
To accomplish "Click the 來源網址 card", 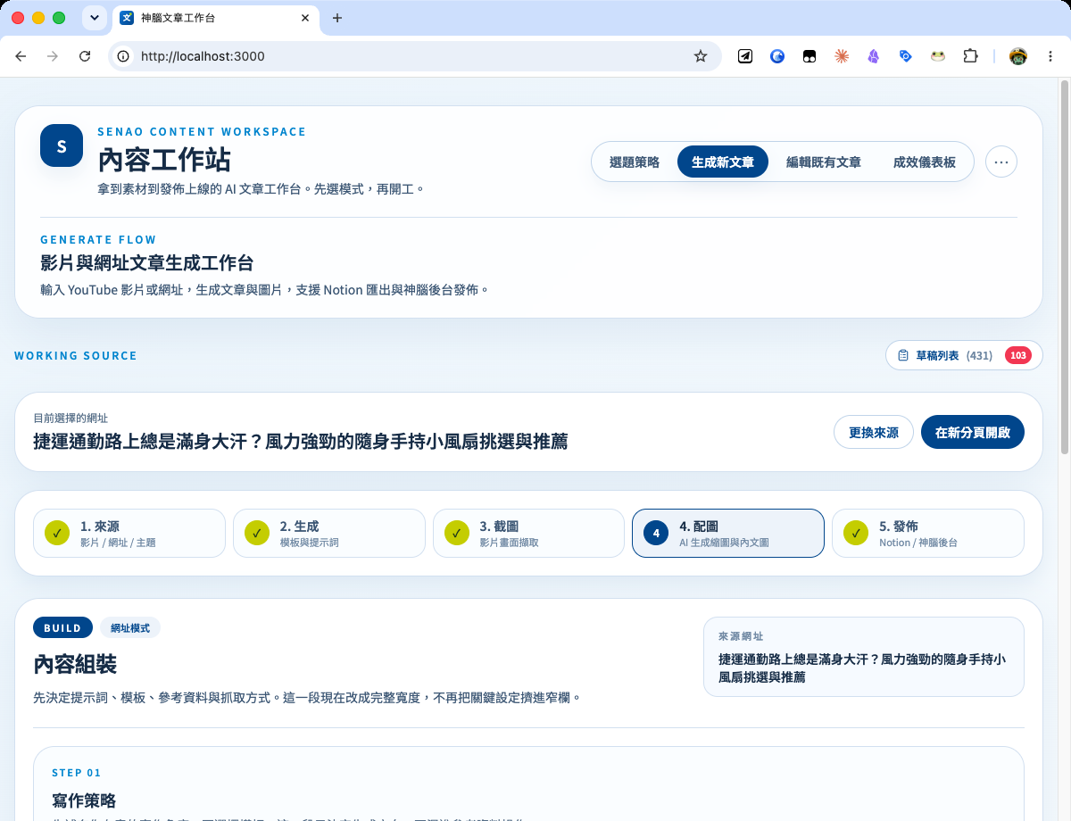I will point(864,657).
